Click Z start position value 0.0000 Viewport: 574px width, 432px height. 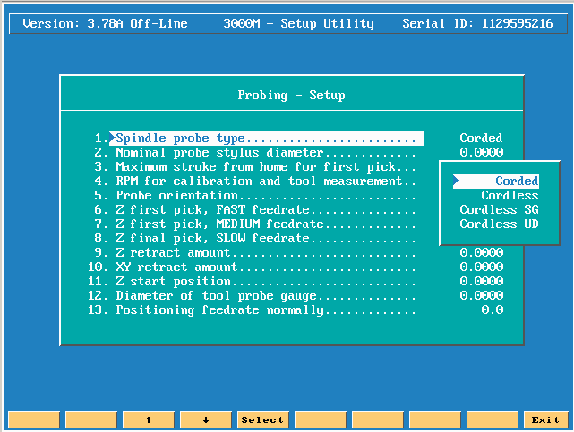click(482, 281)
